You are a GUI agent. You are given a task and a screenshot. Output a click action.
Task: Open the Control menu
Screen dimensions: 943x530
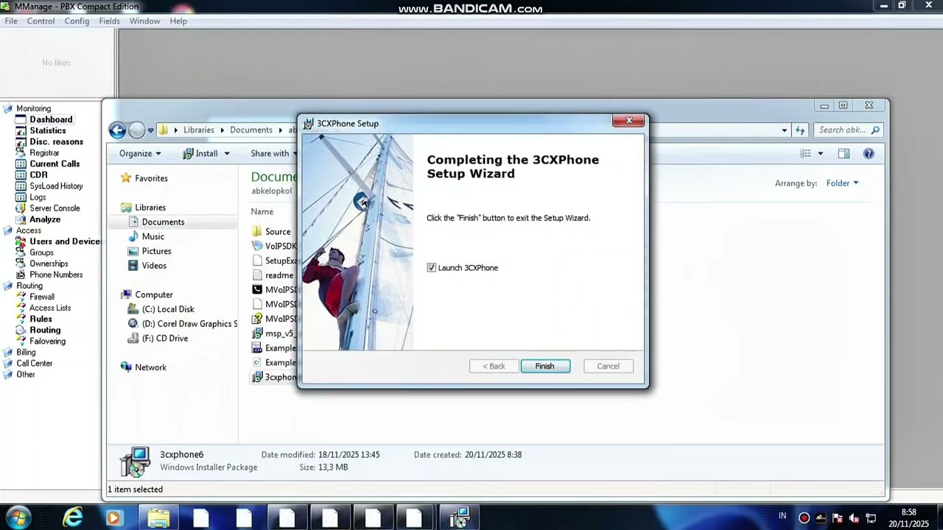41,21
